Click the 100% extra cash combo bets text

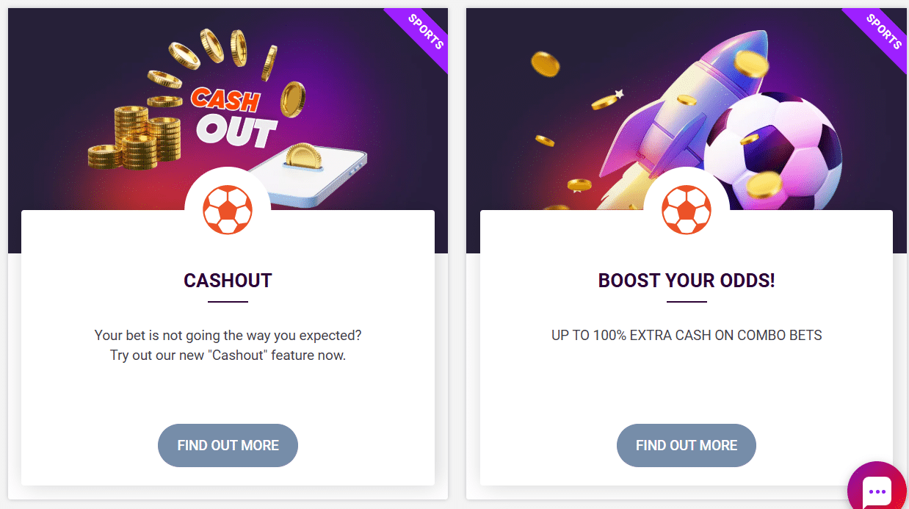point(686,334)
